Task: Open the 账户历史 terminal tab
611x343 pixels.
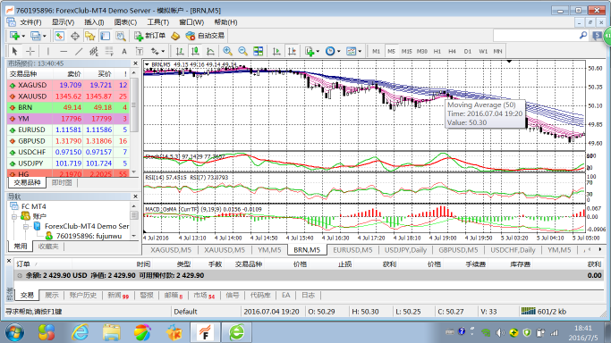Action: click(x=83, y=295)
